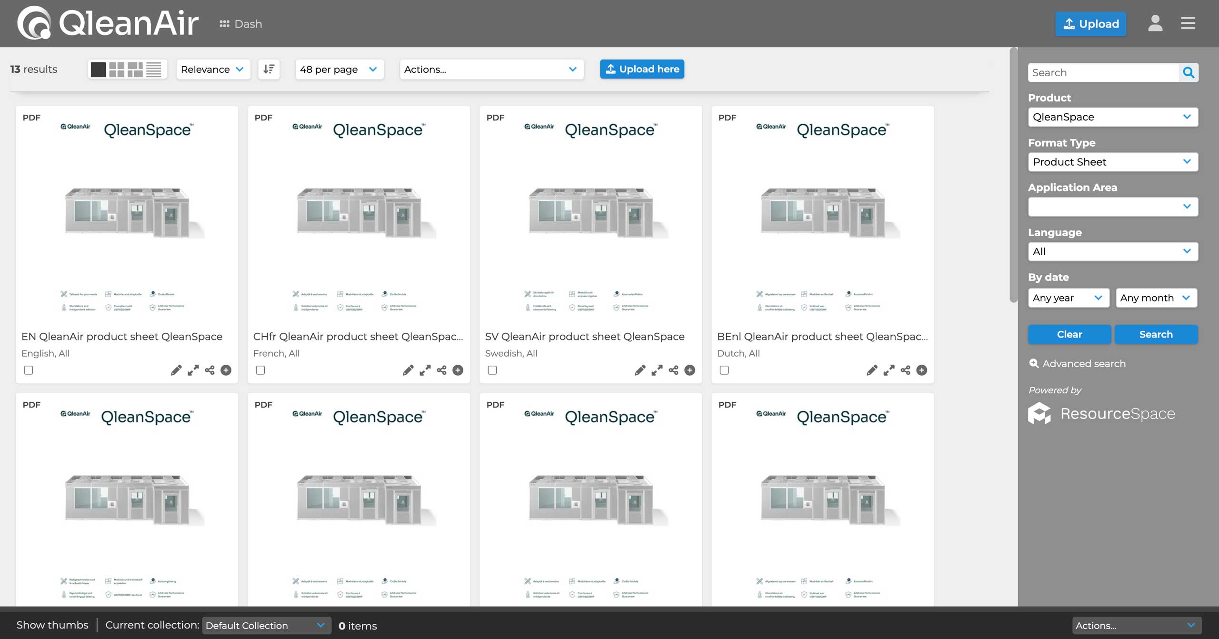The height and width of the screenshot is (639, 1219).
Task: Share the SV Swedish product sheet
Action: [x=673, y=370]
